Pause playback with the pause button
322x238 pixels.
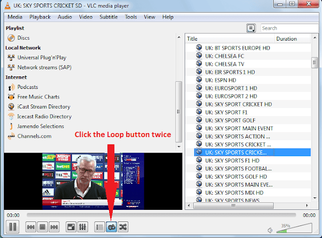pos(13,227)
